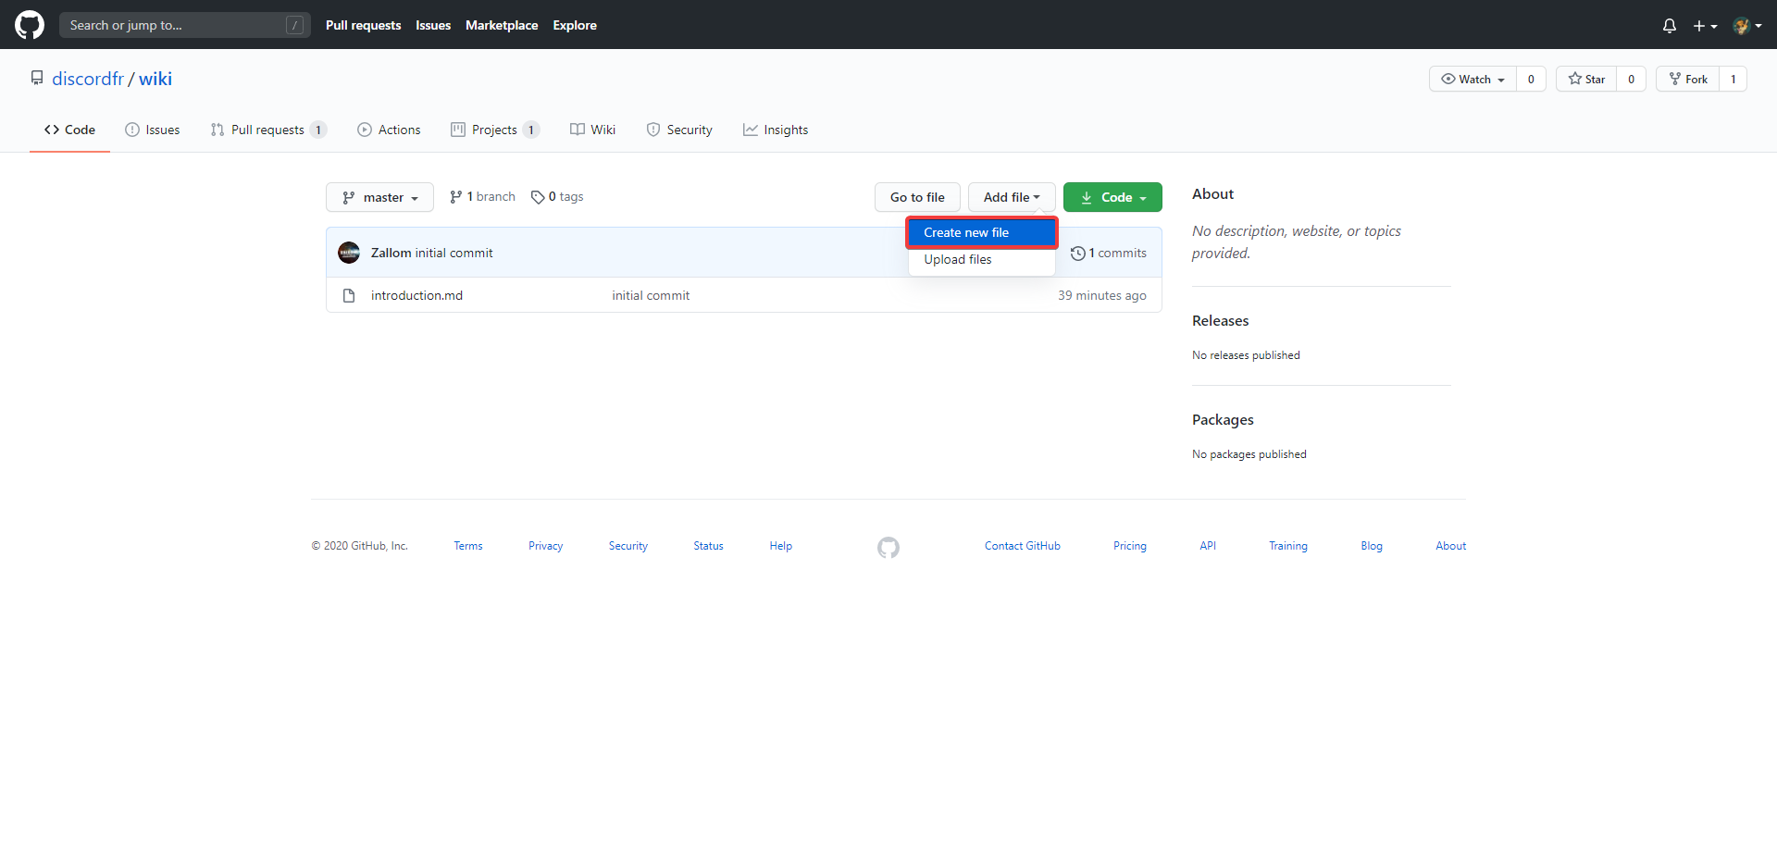The height and width of the screenshot is (867, 1777).
Task: Click the stargazers count beside Star
Action: pyautogui.click(x=1631, y=79)
